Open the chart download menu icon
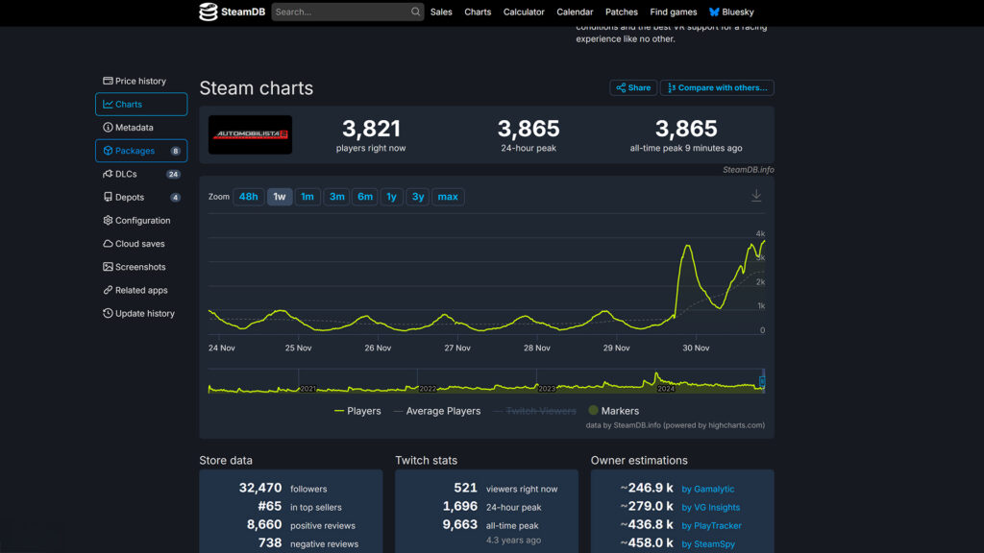The width and height of the screenshot is (984, 553). pyautogui.click(x=756, y=196)
